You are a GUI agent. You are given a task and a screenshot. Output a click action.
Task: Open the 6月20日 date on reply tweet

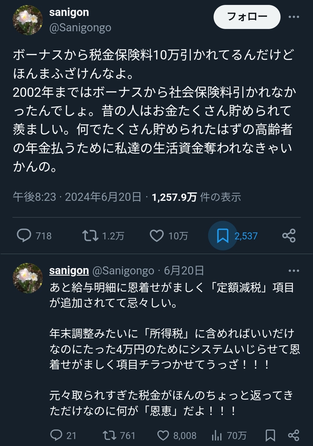click(x=184, y=271)
